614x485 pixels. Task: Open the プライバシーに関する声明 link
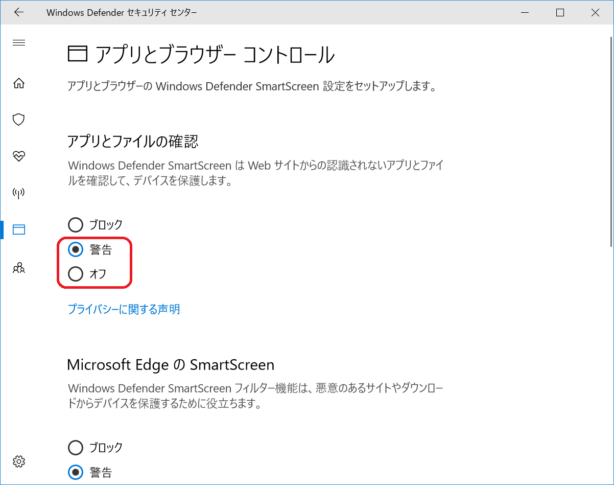point(124,309)
